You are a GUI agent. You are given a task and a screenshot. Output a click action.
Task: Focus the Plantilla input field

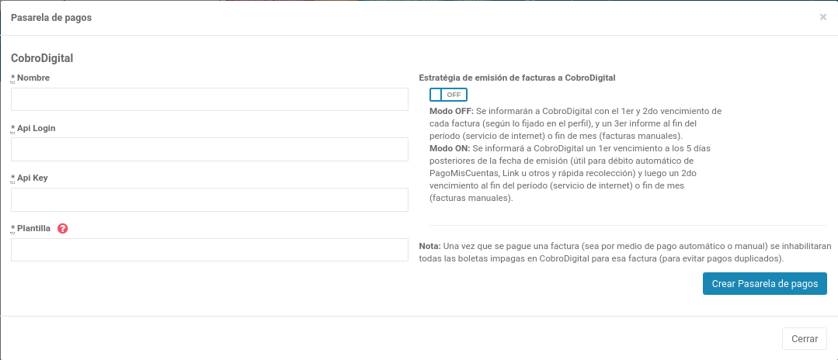pos(210,250)
